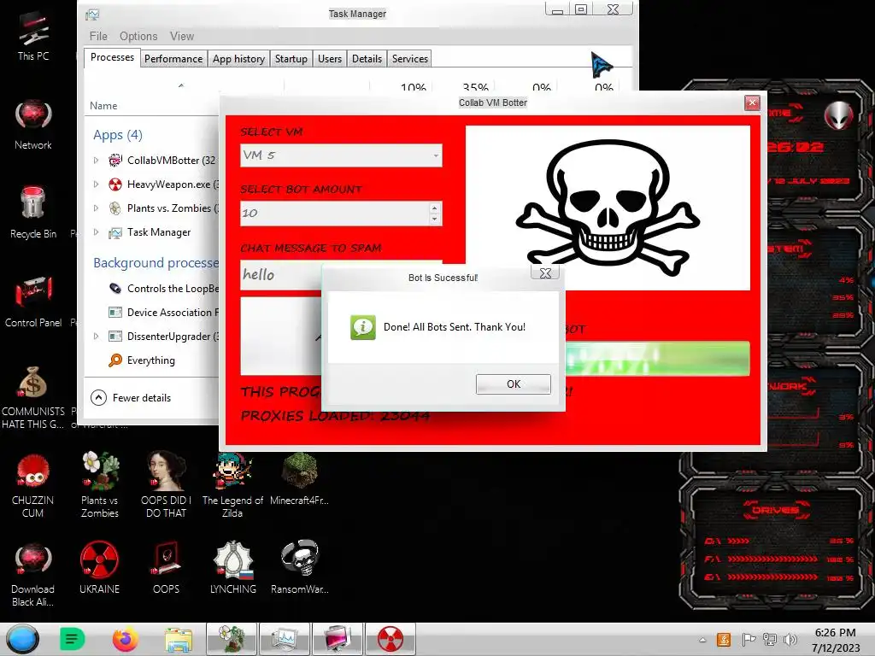Open the Task Manager View menu
The image size is (875, 656).
[x=182, y=36]
